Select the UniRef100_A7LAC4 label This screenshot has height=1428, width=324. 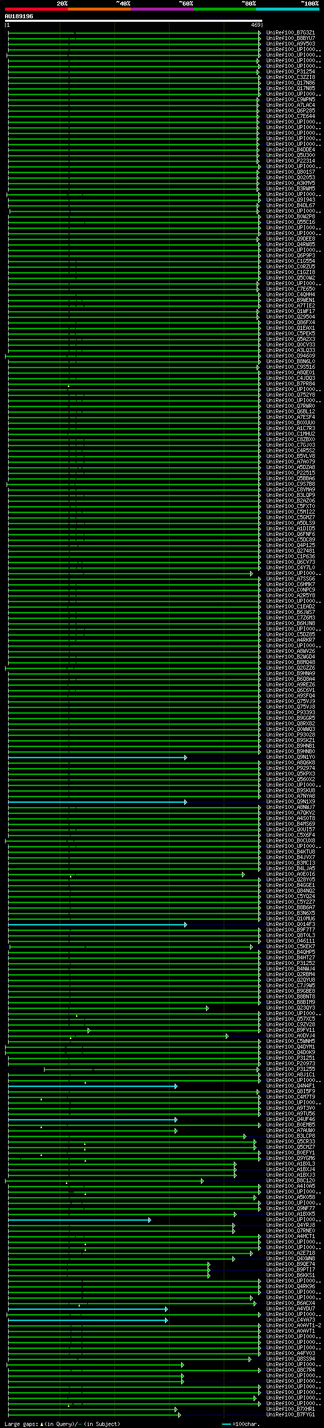(291, 105)
